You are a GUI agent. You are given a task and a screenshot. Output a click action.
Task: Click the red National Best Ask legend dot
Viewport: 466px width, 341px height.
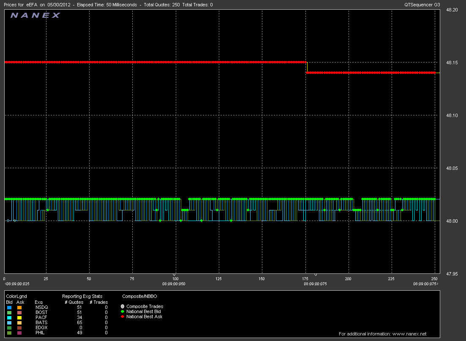[123, 316]
